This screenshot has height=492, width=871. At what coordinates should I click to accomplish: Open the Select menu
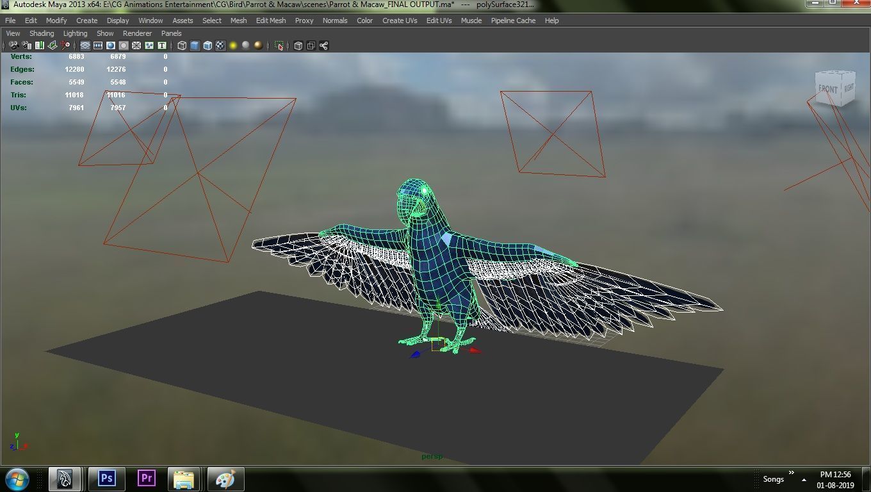(212, 20)
